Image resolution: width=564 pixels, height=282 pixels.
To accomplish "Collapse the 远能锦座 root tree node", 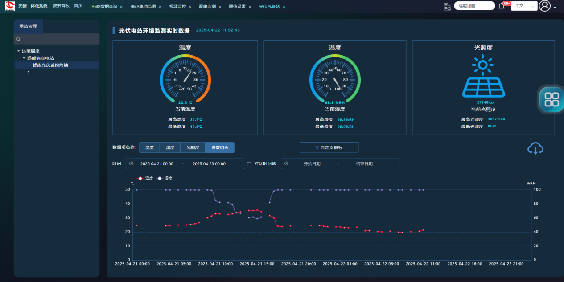I will [19, 51].
